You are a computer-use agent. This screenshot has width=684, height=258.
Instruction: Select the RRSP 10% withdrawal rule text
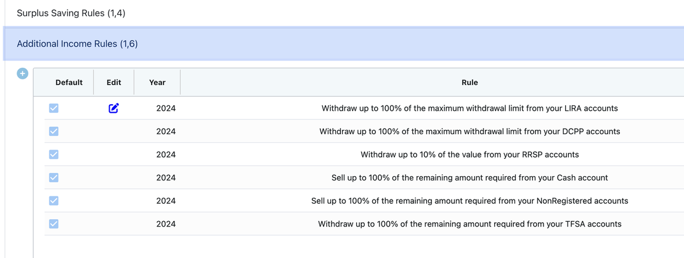click(470, 155)
